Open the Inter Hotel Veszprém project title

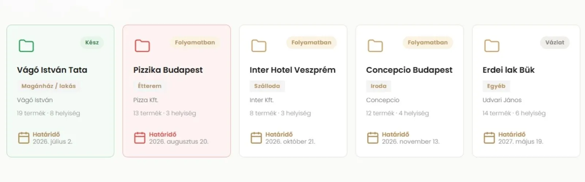point(292,70)
